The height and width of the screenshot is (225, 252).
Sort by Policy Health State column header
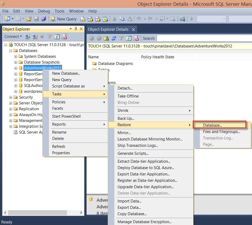[x=166, y=57]
